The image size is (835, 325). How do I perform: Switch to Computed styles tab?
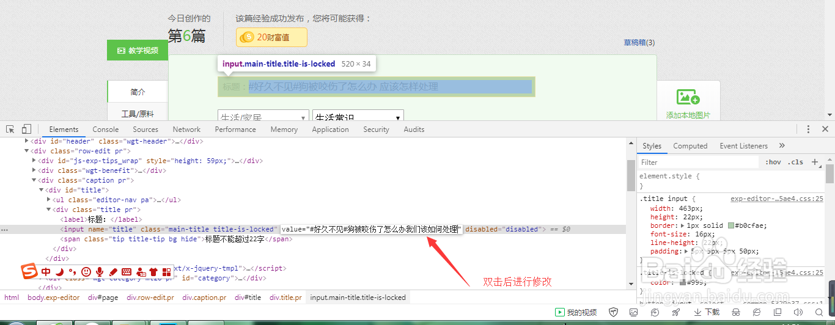coord(690,146)
